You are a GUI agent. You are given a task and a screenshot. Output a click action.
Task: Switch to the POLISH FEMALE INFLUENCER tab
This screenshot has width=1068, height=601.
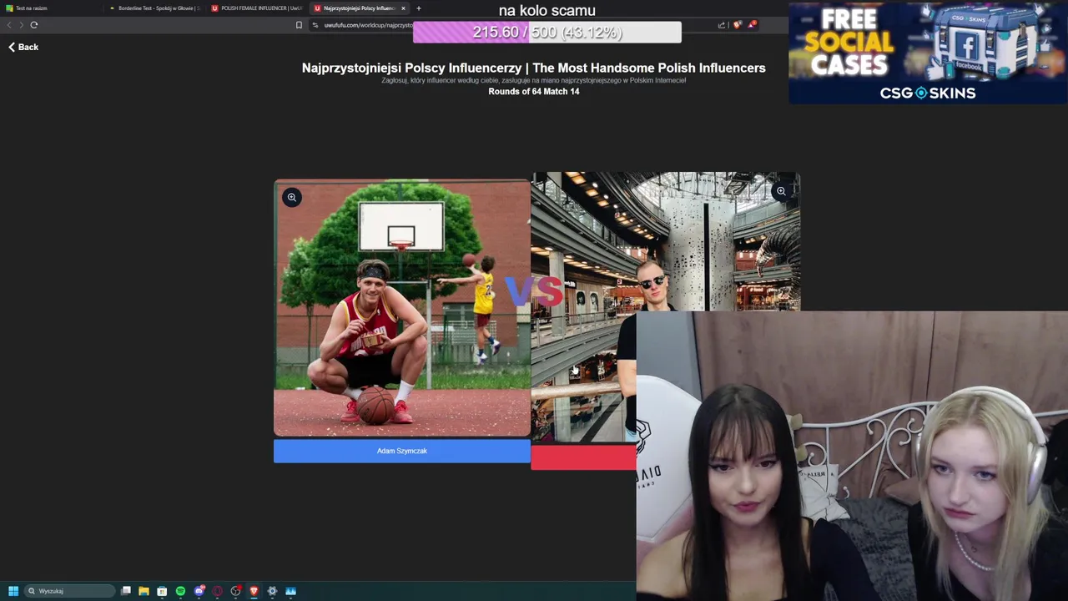coord(258,8)
